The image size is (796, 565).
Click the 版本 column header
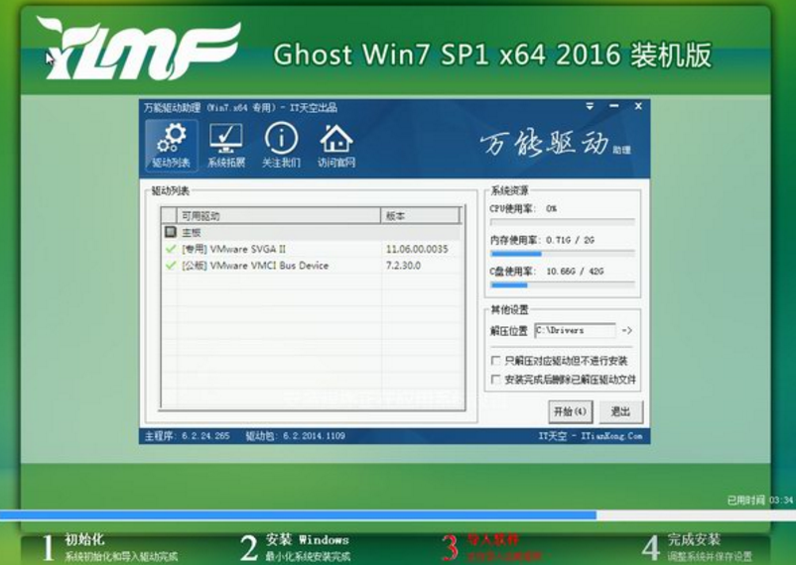421,215
